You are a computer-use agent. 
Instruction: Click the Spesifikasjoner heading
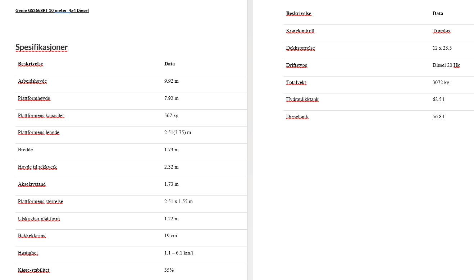(41, 47)
